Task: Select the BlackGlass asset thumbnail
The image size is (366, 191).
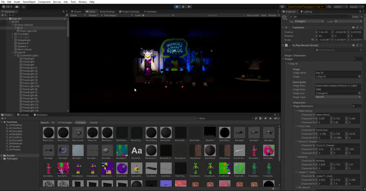Action: (x=224, y=132)
